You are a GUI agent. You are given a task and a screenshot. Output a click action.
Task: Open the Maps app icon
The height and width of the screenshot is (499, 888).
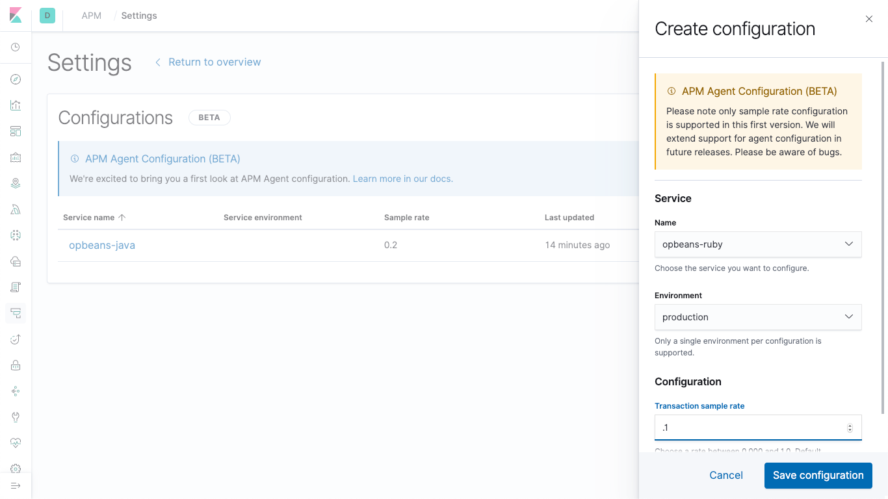[16, 183]
